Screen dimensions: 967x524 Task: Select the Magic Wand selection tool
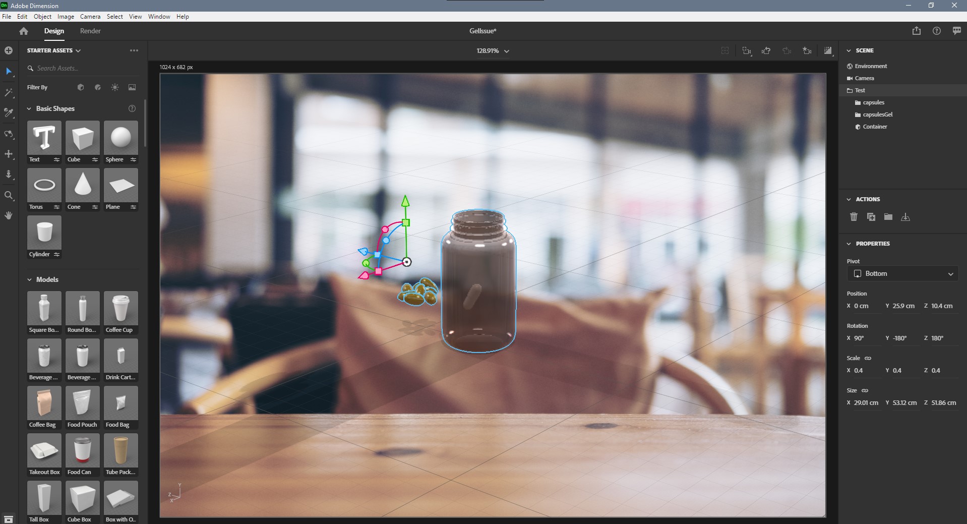point(9,93)
